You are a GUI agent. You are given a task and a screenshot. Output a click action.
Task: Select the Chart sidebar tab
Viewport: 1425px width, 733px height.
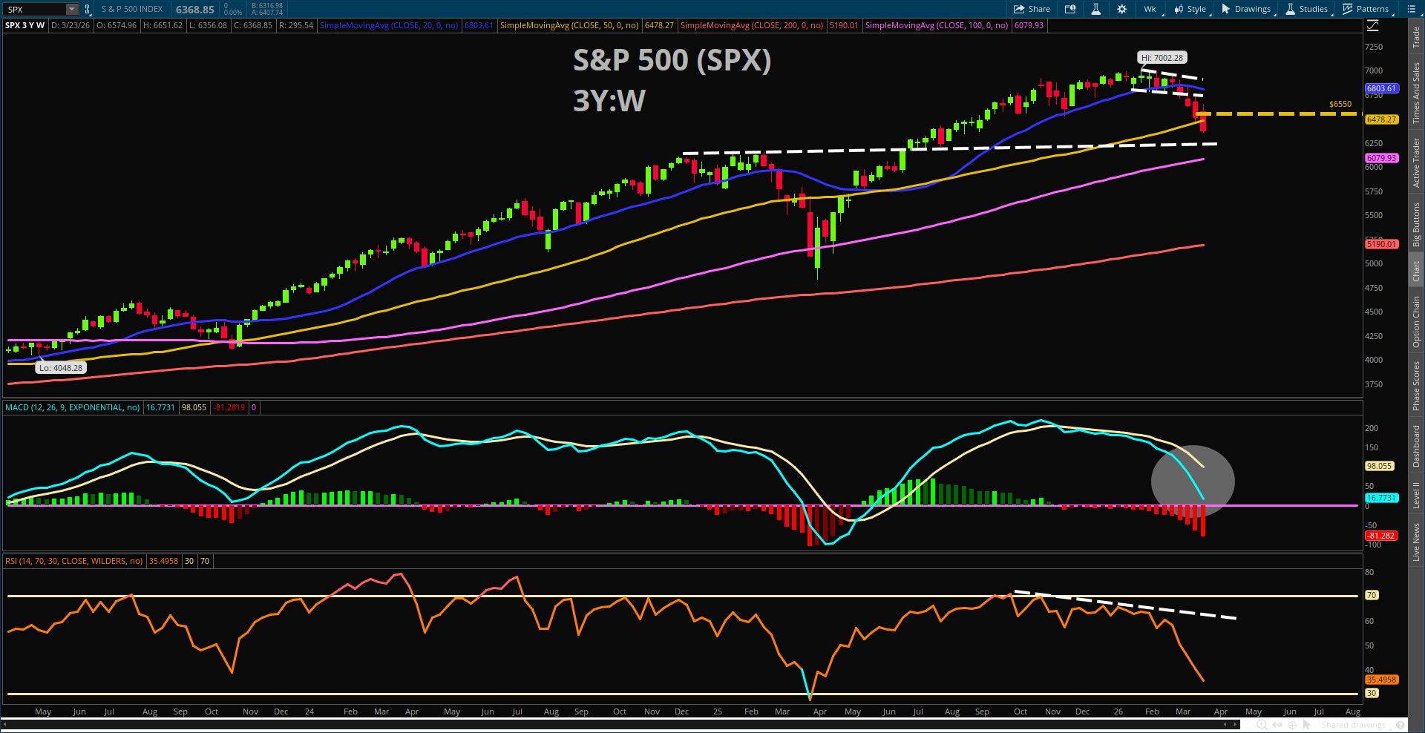tap(1416, 271)
